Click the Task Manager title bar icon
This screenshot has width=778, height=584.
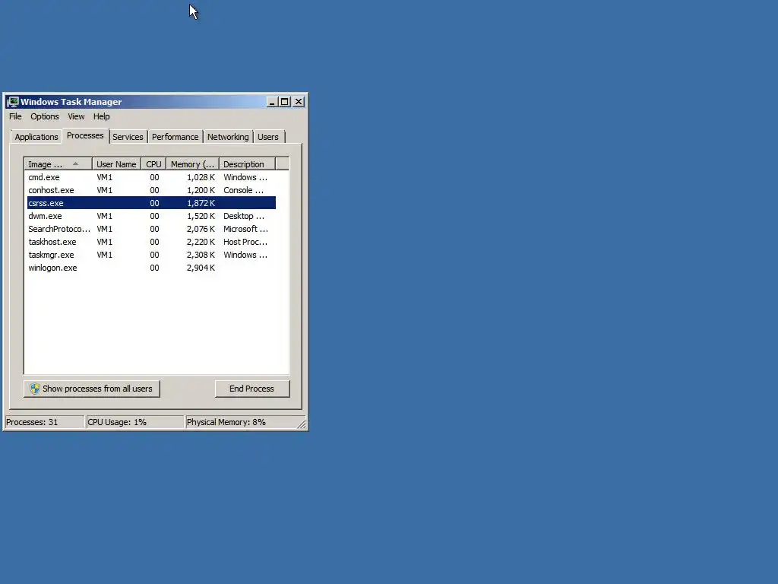pyautogui.click(x=13, y=102)
